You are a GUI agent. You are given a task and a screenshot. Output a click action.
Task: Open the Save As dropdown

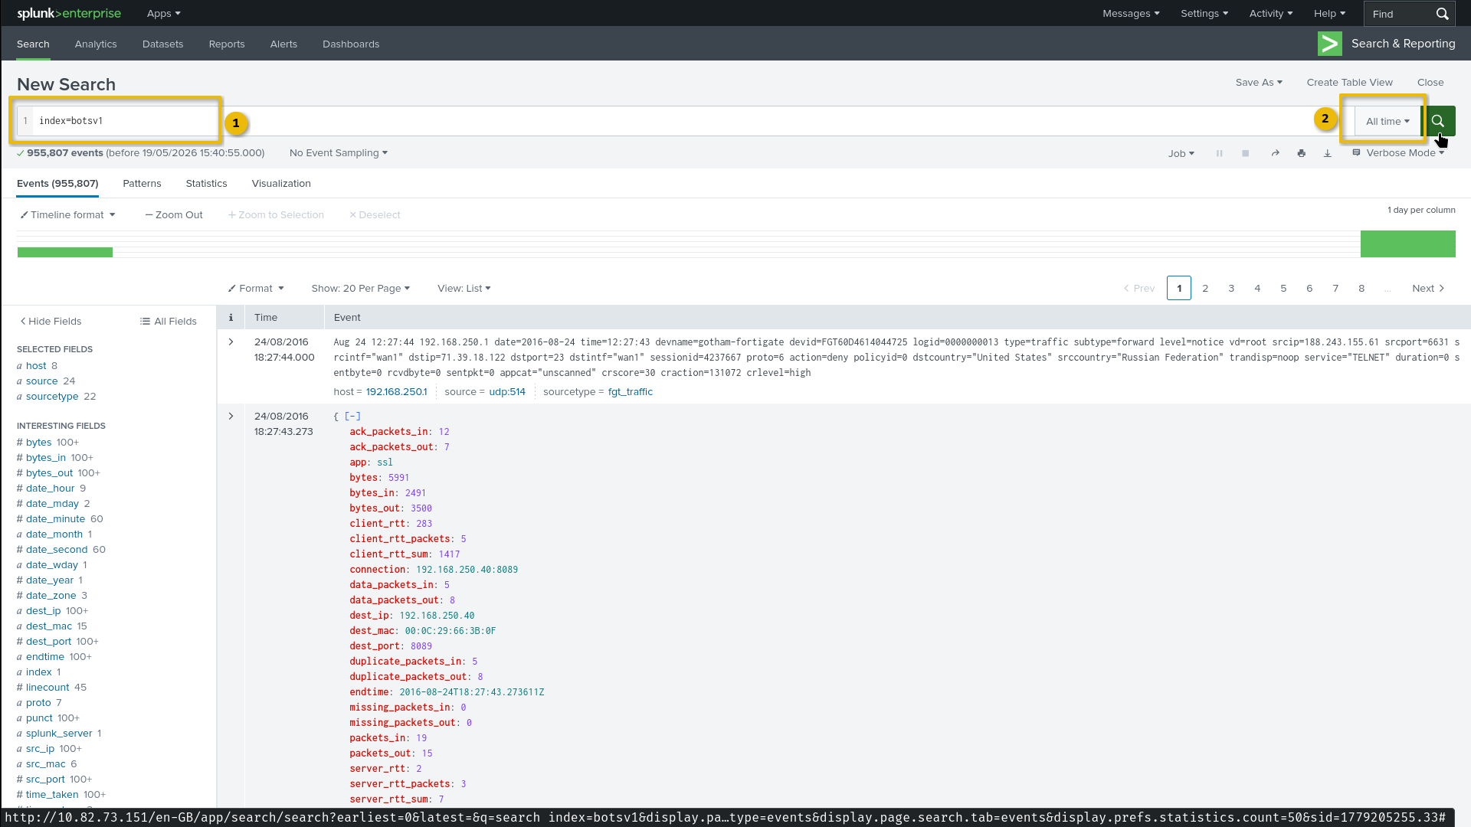pyautogui.click(x=1259, y=83)
